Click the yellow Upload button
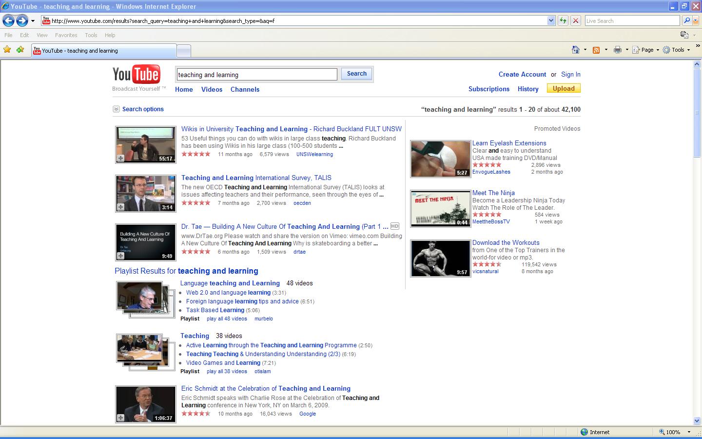Image resolution: width=702 pixels, height=439 pixels. coord(564,88)
